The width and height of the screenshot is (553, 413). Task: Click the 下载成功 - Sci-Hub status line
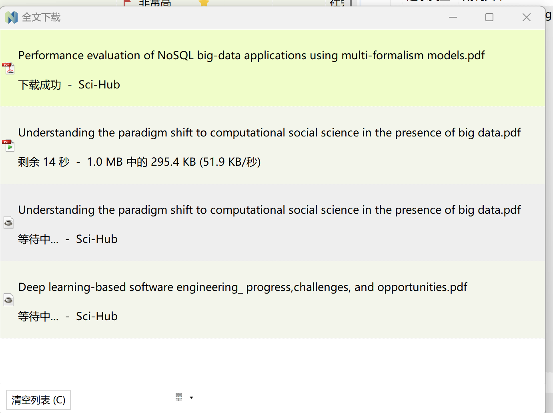point(69,85)
